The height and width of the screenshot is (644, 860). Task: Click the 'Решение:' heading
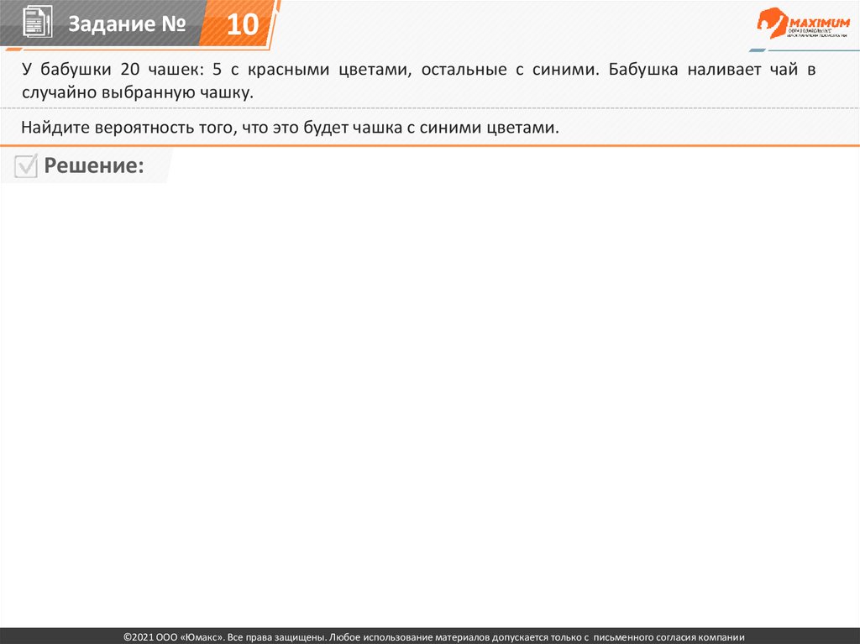[x=94, y=165]
